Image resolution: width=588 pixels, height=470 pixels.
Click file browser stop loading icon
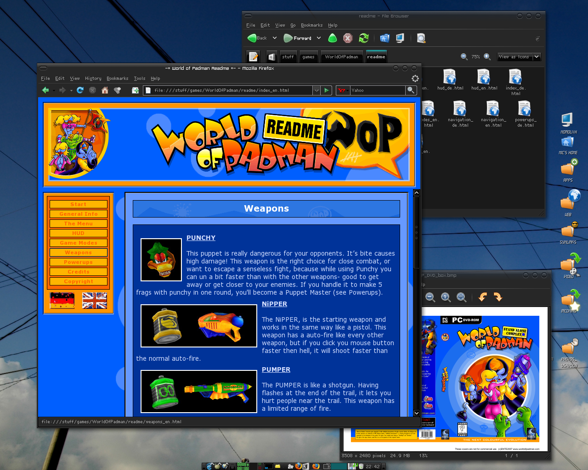[x=348, y=38]
